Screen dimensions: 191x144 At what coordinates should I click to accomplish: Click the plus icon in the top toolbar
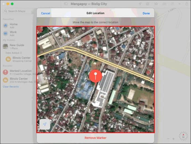(179, 4)
